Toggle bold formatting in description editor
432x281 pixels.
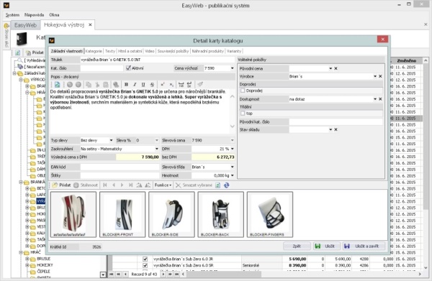pos(126,84)
